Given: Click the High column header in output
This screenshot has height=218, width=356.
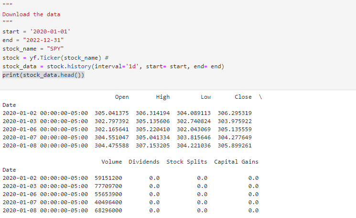Looking at the screenshot, I should 163,97.
